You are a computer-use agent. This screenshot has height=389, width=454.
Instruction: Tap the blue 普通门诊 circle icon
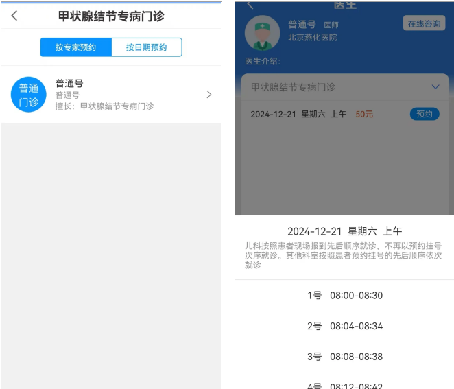click(29, 95)
